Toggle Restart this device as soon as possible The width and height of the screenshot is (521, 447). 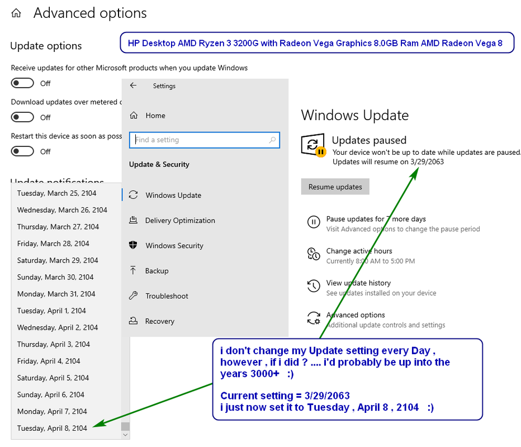coord(22,151)
